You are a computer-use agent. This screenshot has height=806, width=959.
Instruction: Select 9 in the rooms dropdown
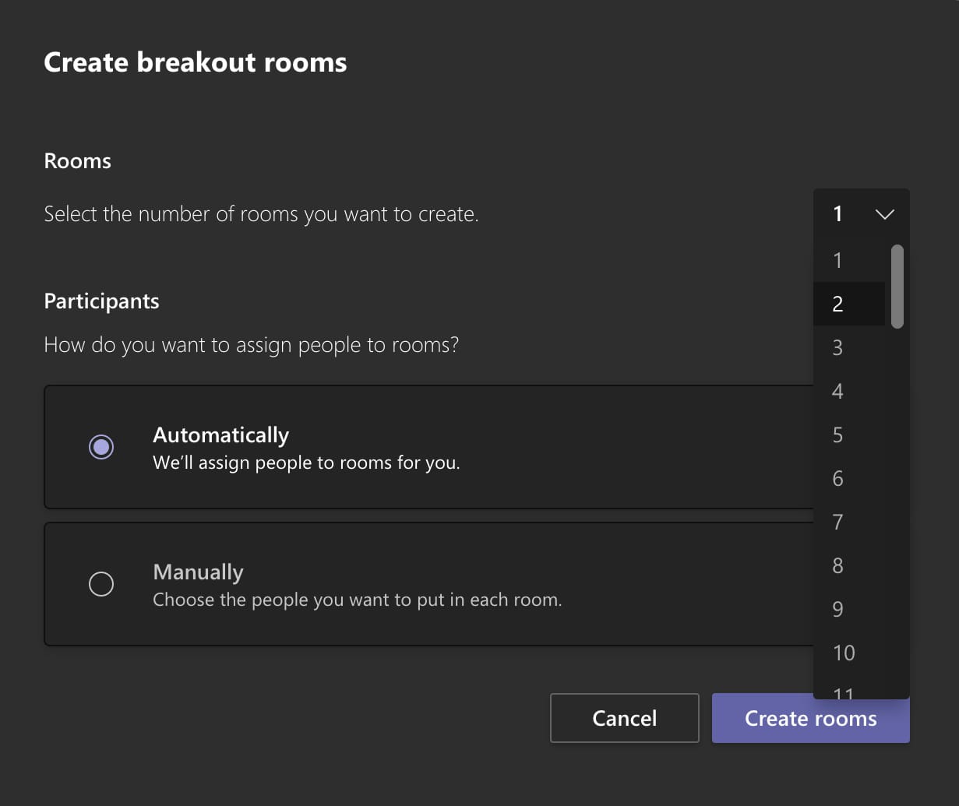(838, 609)
